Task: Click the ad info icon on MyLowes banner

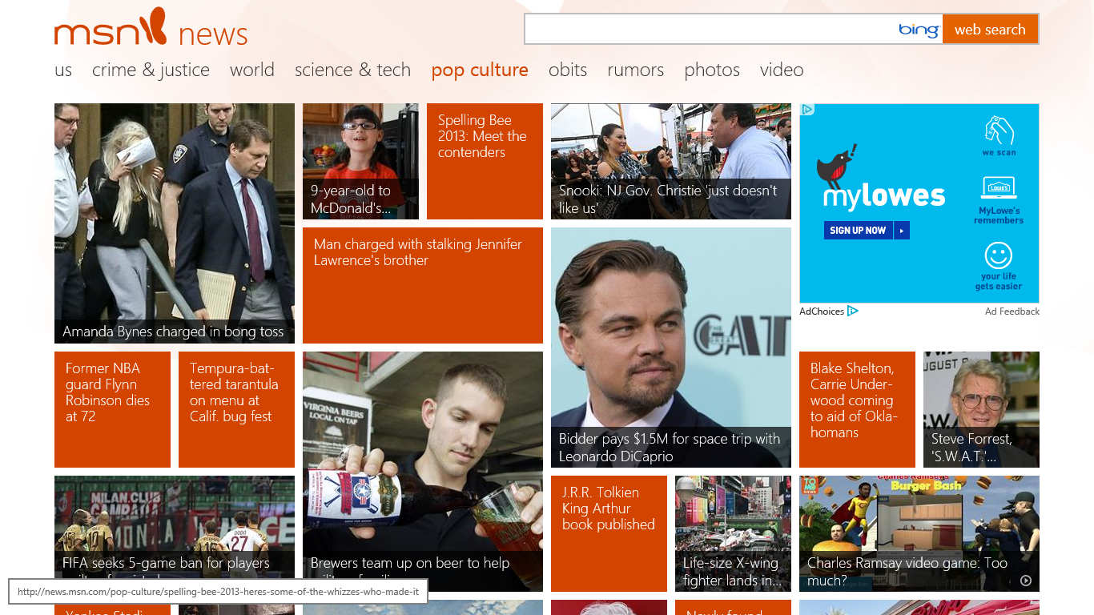Action: (807, 110)
